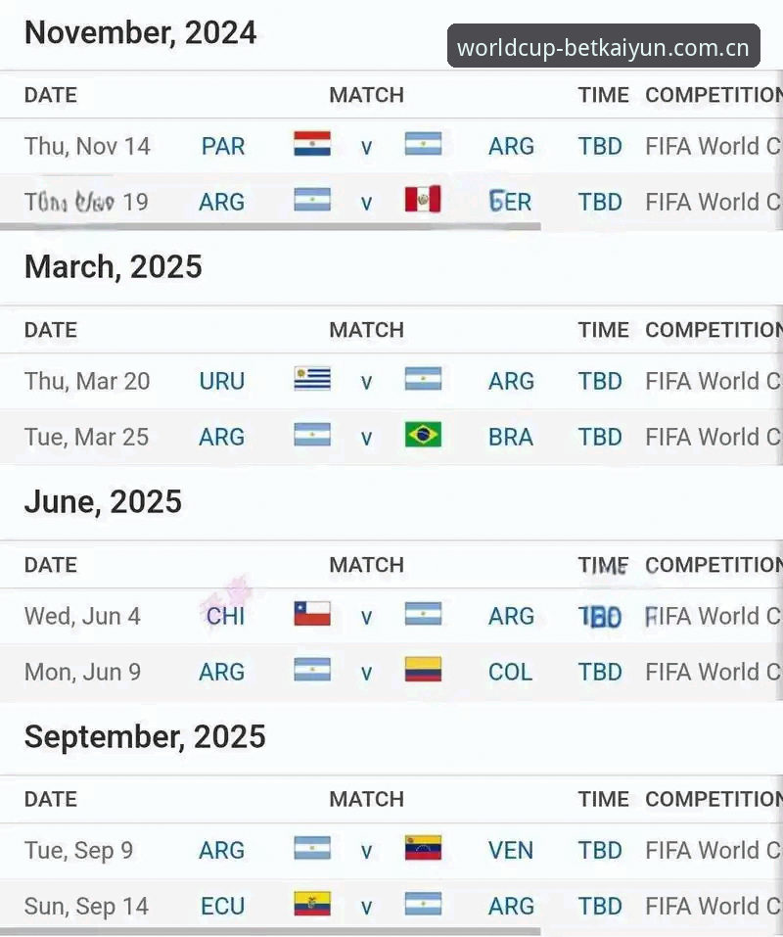Click Brazil flag in Mar 25 match
The width and height of the screenshot is (783, 937).
pos(423,435)
